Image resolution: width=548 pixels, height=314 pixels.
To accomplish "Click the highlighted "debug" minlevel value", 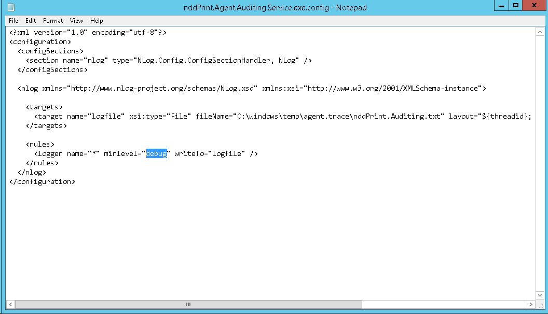I will point(156,154).
